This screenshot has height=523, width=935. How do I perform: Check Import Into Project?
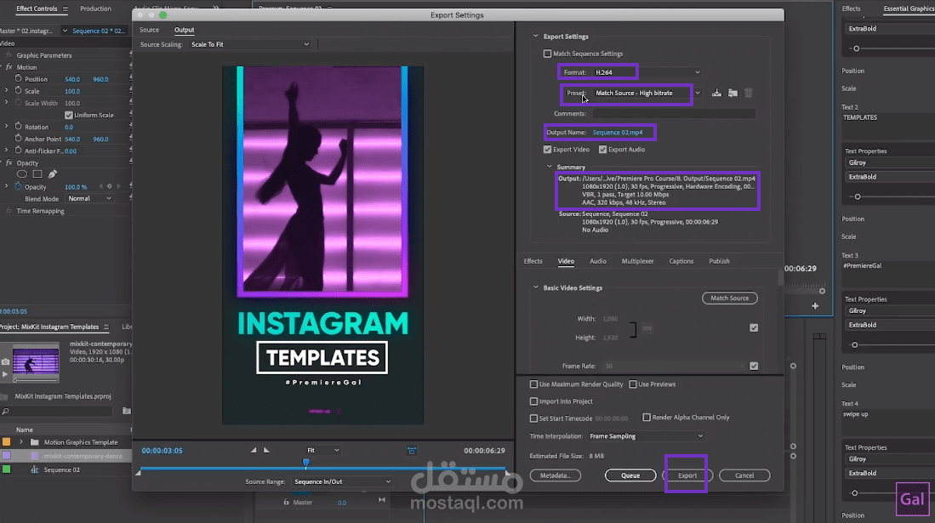[533, 401]
